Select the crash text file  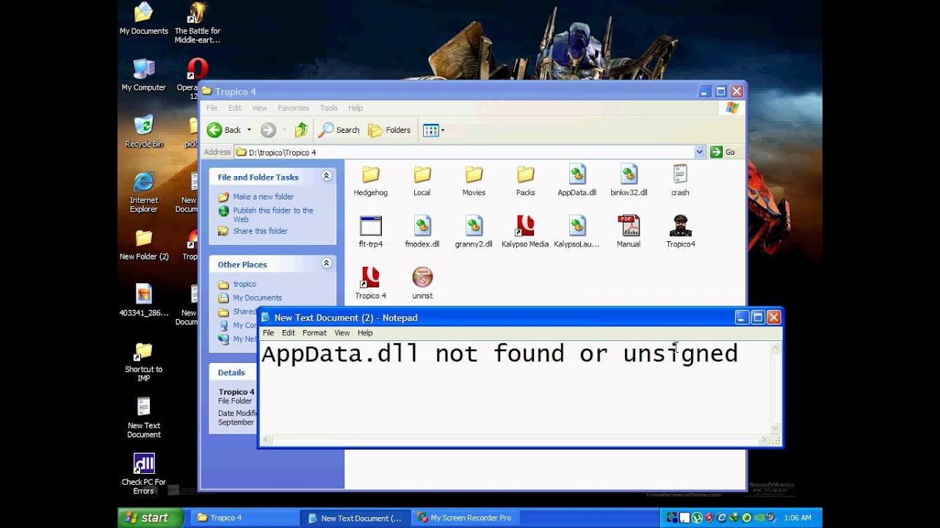coord(680,180)
